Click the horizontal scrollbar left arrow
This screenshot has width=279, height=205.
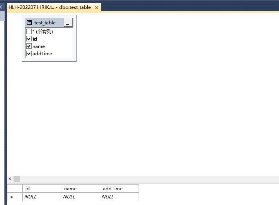click(x=10, y=179)
